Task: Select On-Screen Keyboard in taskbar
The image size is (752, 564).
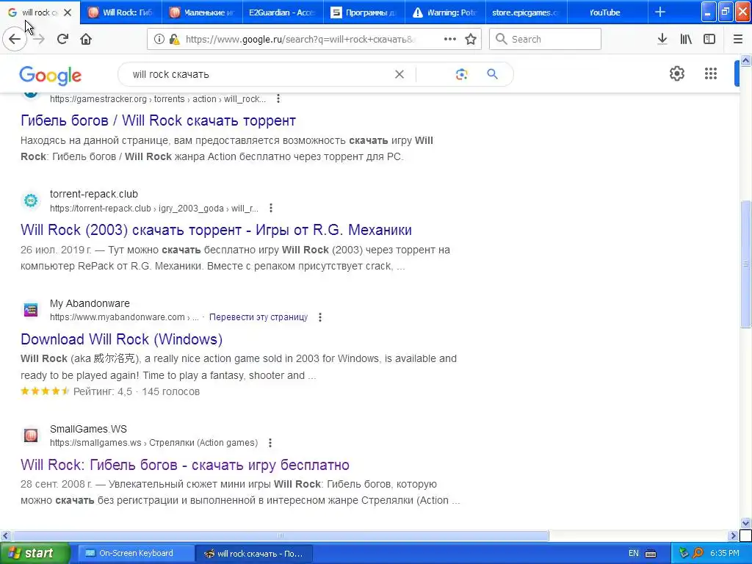Action: [x=135, y=553]
